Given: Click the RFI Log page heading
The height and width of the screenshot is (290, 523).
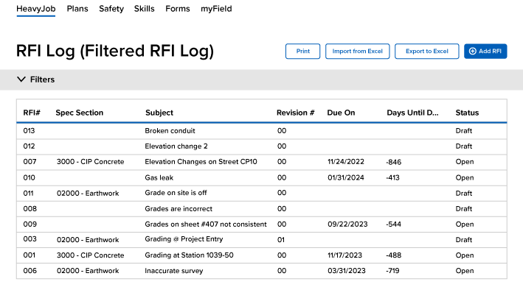Looking at the screenshot, I should (x=115, y=52).
